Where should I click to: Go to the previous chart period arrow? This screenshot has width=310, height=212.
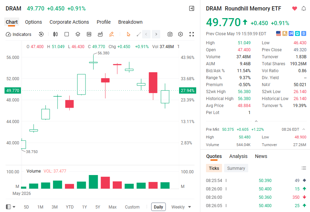point(146,34)
